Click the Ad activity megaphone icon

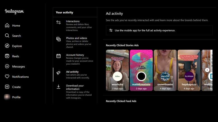pos(59,73)
